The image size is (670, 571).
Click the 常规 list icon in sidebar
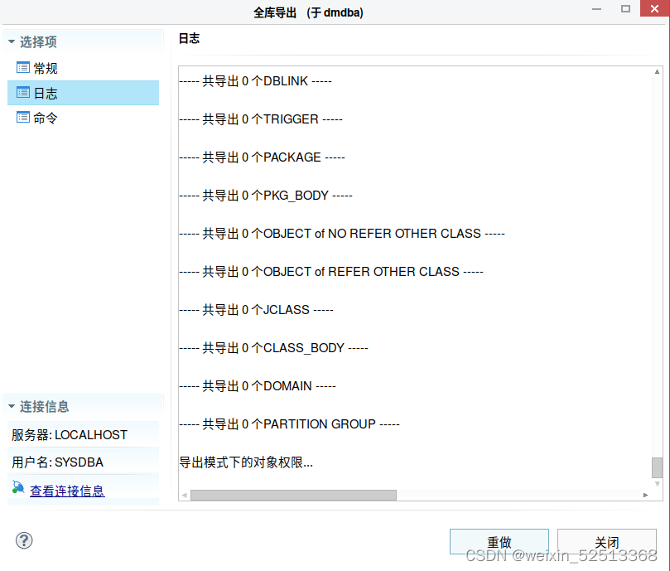[x=25, y=68]
